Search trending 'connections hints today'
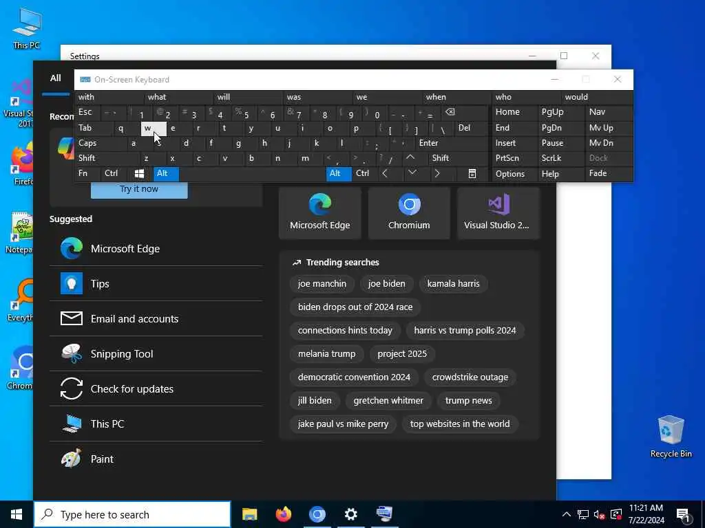This screenshot has height=528, width=705. [x=345, y=331]
